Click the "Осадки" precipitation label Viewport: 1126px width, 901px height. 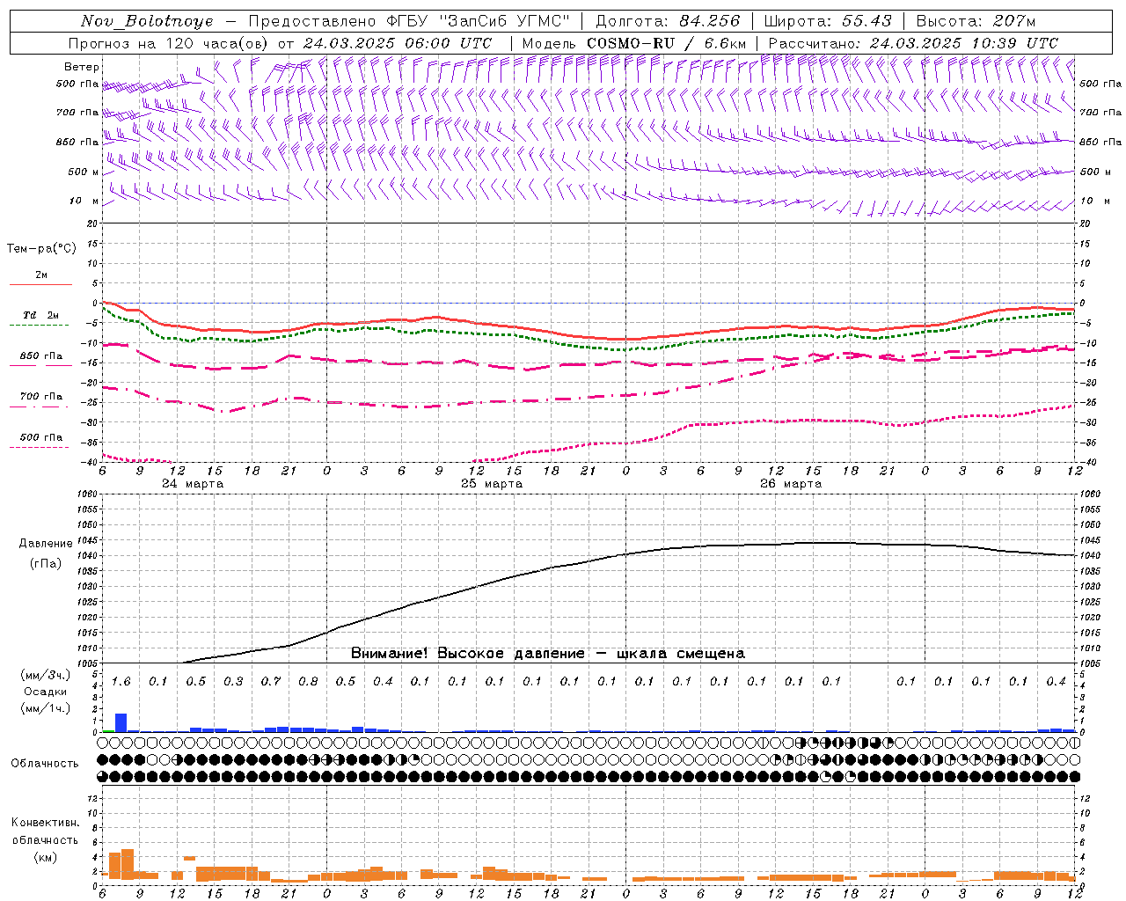[x=45, y=692]
